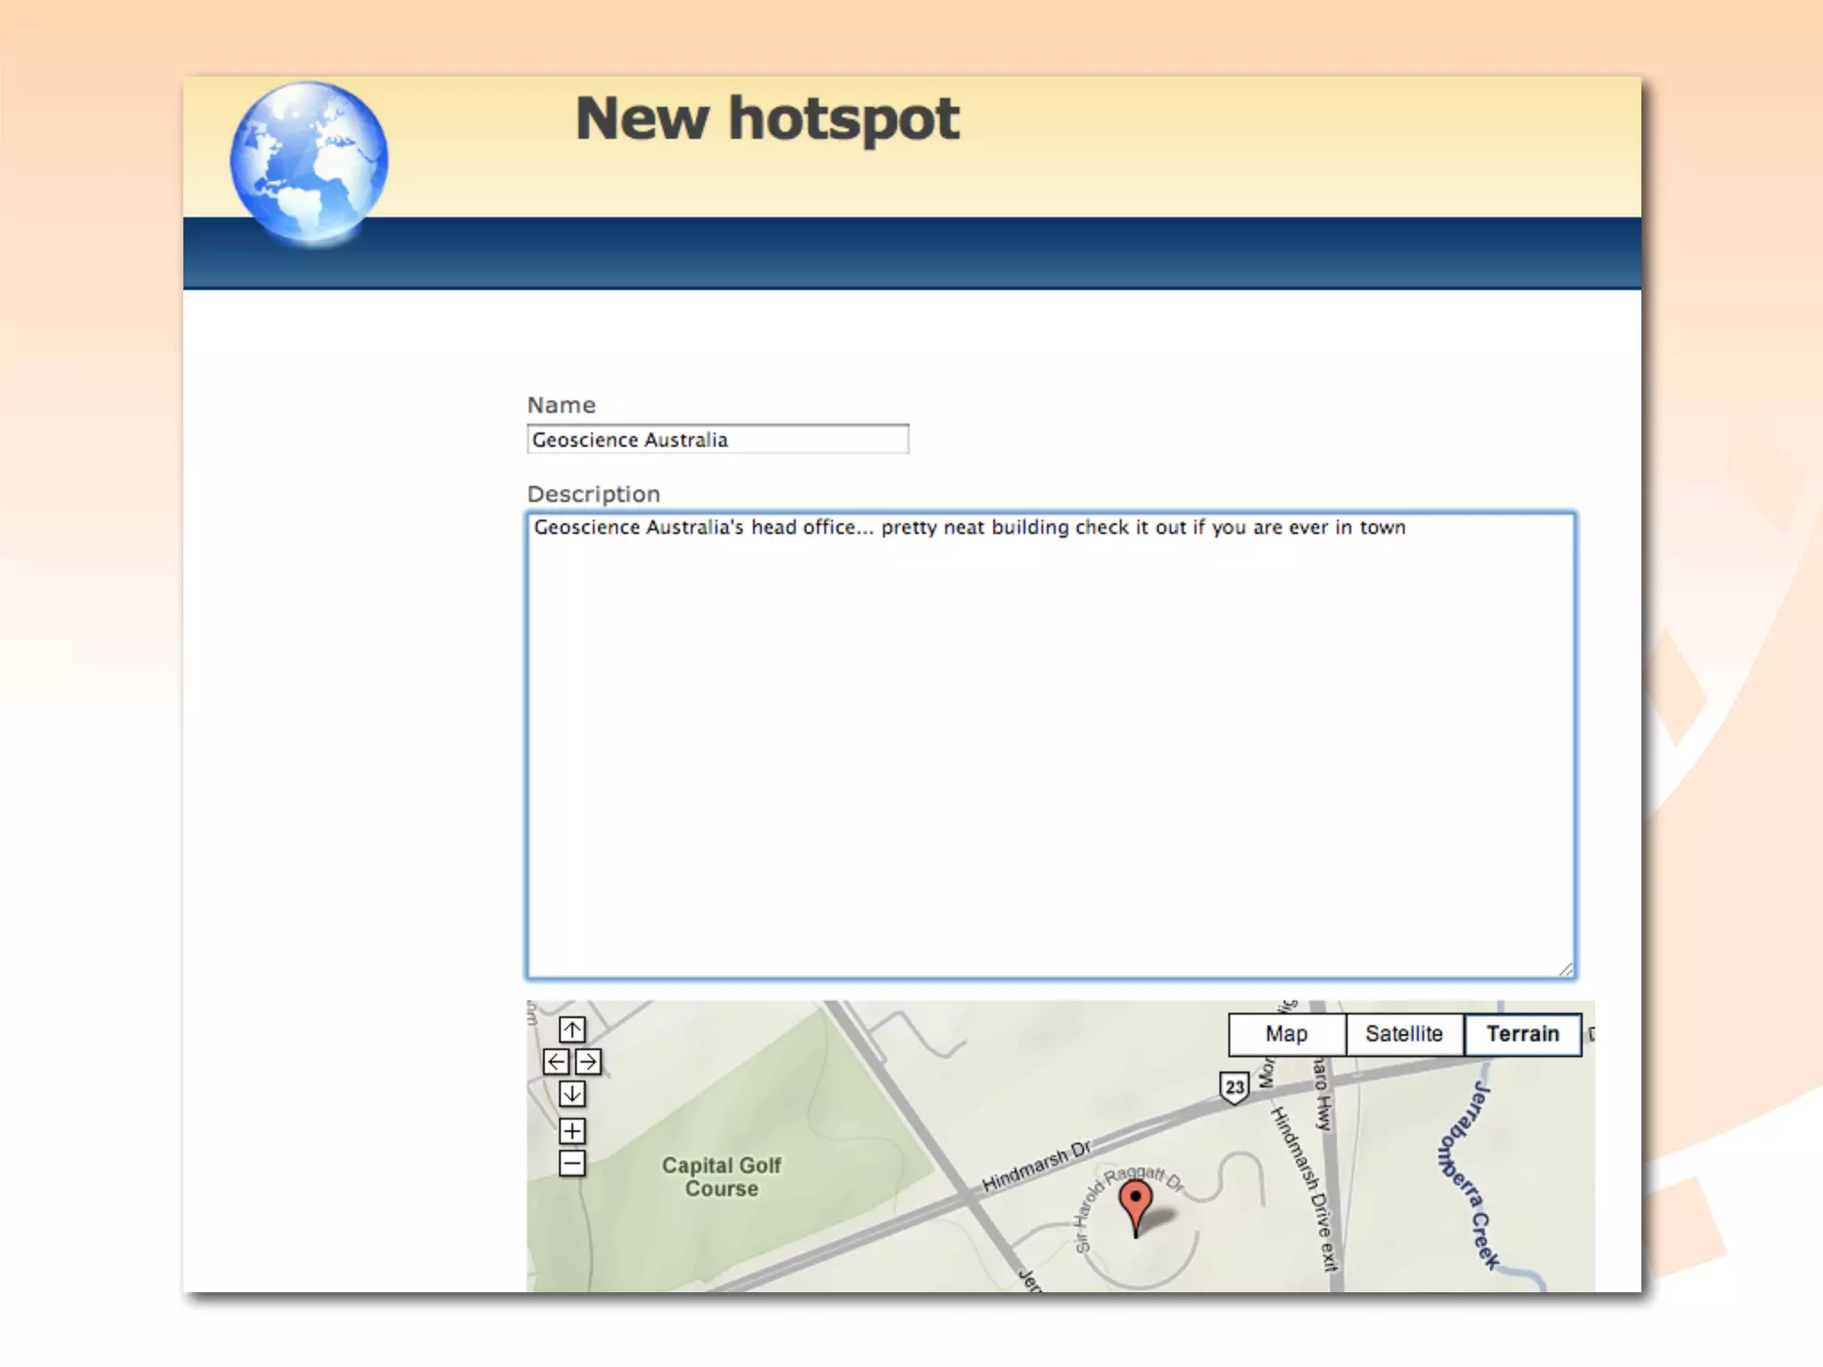Switch map view to Satellite

click(1404, 1034)
